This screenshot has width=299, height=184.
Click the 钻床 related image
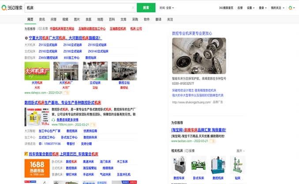pos(237,165)
